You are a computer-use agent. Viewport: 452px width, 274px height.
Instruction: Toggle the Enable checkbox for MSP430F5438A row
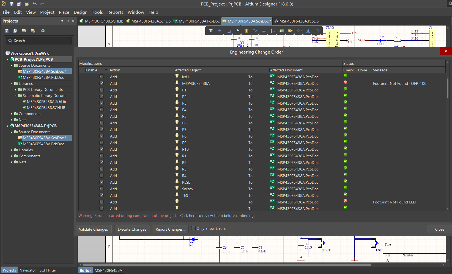tap(102, 83)
